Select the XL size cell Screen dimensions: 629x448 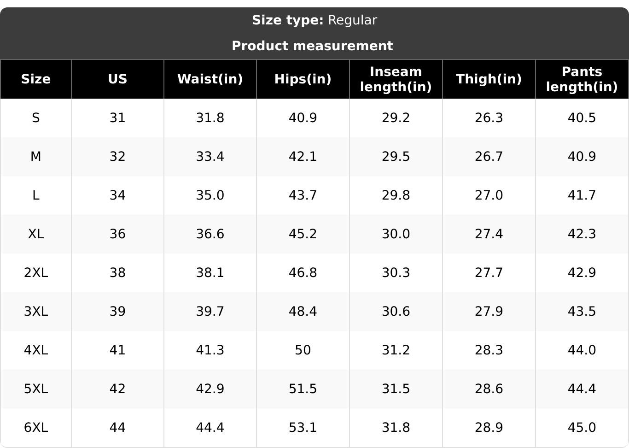pos(36,234)
